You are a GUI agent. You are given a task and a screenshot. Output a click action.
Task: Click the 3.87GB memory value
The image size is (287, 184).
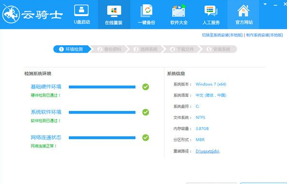202,129
